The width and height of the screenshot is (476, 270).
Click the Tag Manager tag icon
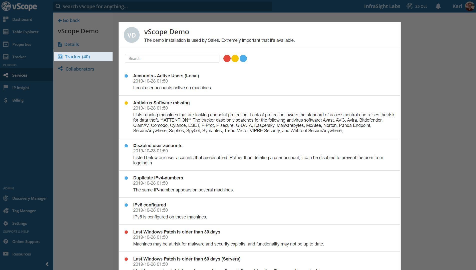pyautogui.click(x=6, y=211)
